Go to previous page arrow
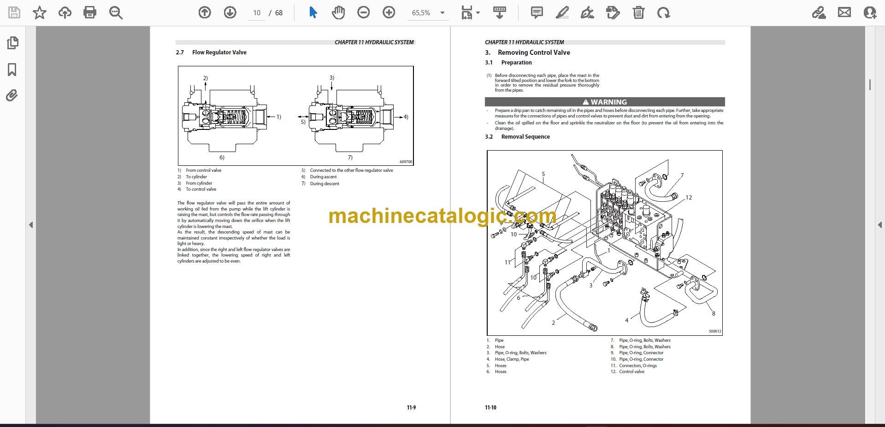885x427 pixels. tap(205, 13)
